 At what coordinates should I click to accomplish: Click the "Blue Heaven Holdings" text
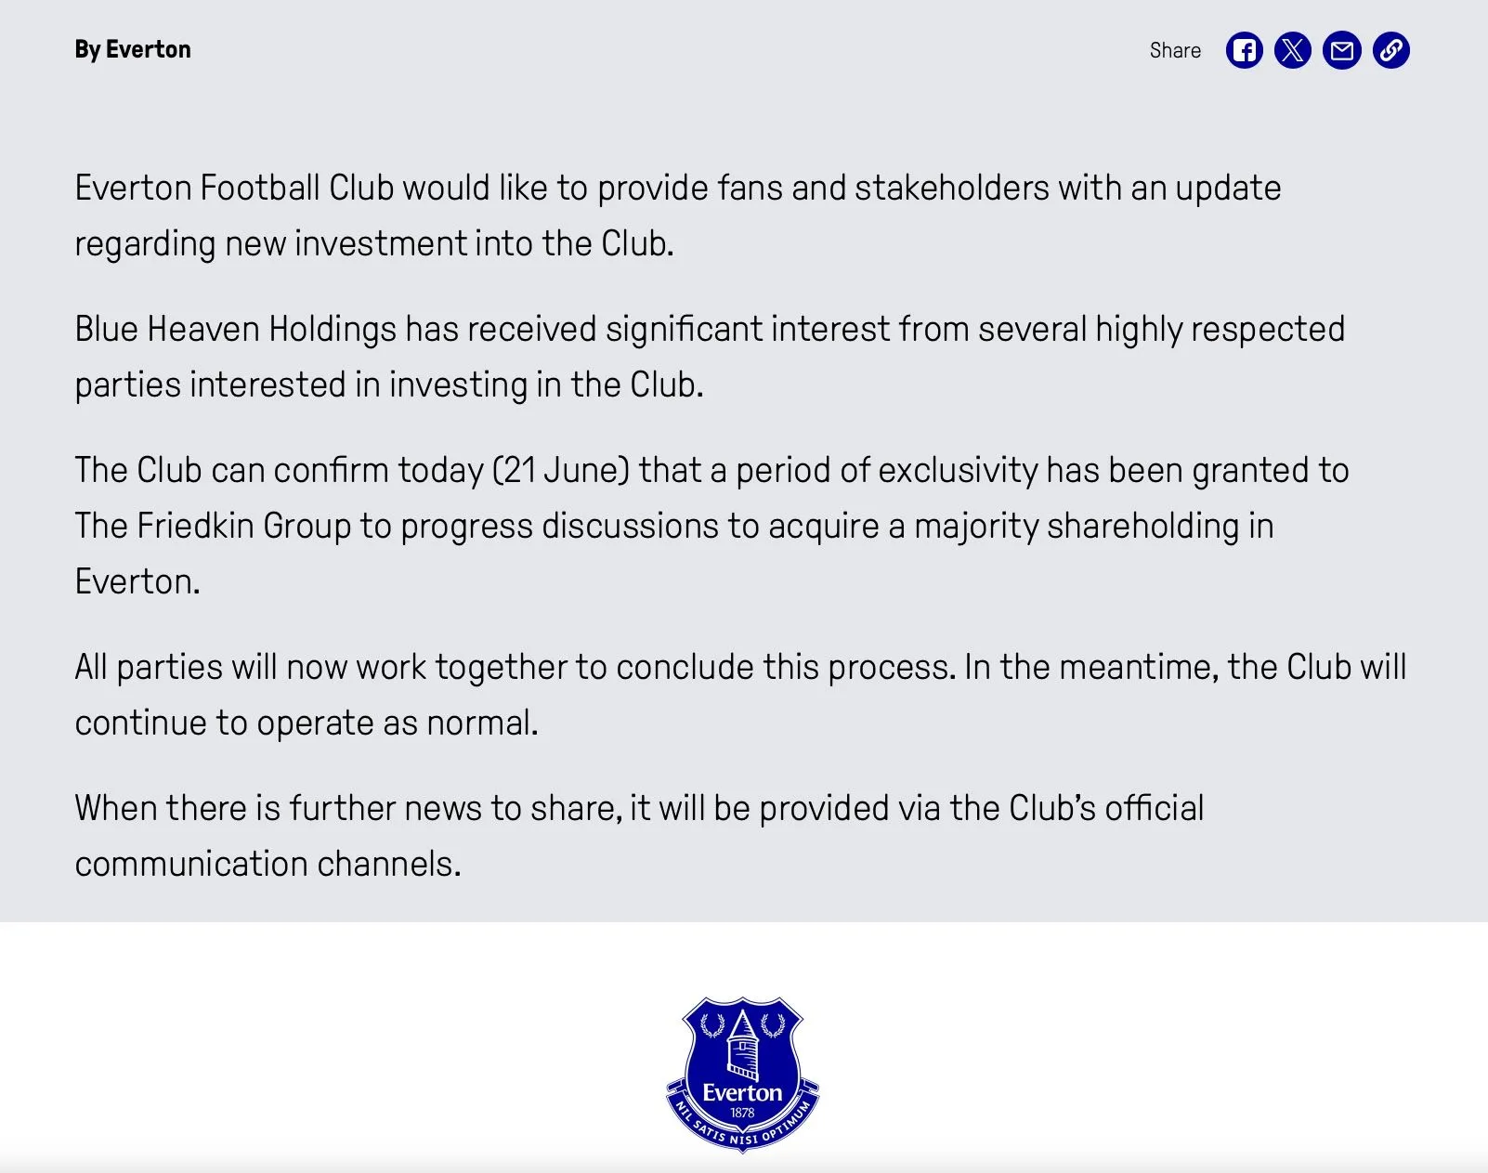point(235,330)
